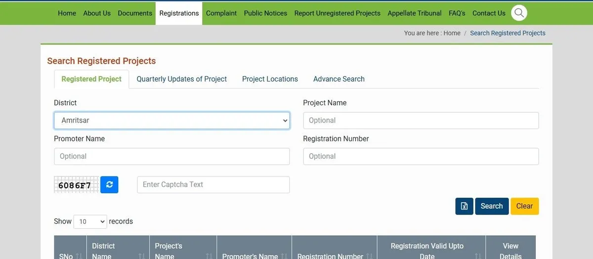Export results with the Excel icon button
Image resolution: width=593 pixels, height=259 pixels.
coord(464,206)
